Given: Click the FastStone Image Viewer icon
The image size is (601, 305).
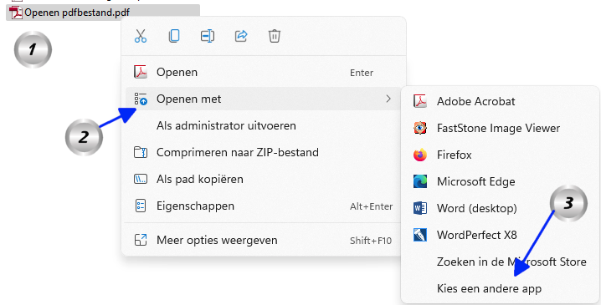Looking at the screenshot, I should click(x=420, y=128).
